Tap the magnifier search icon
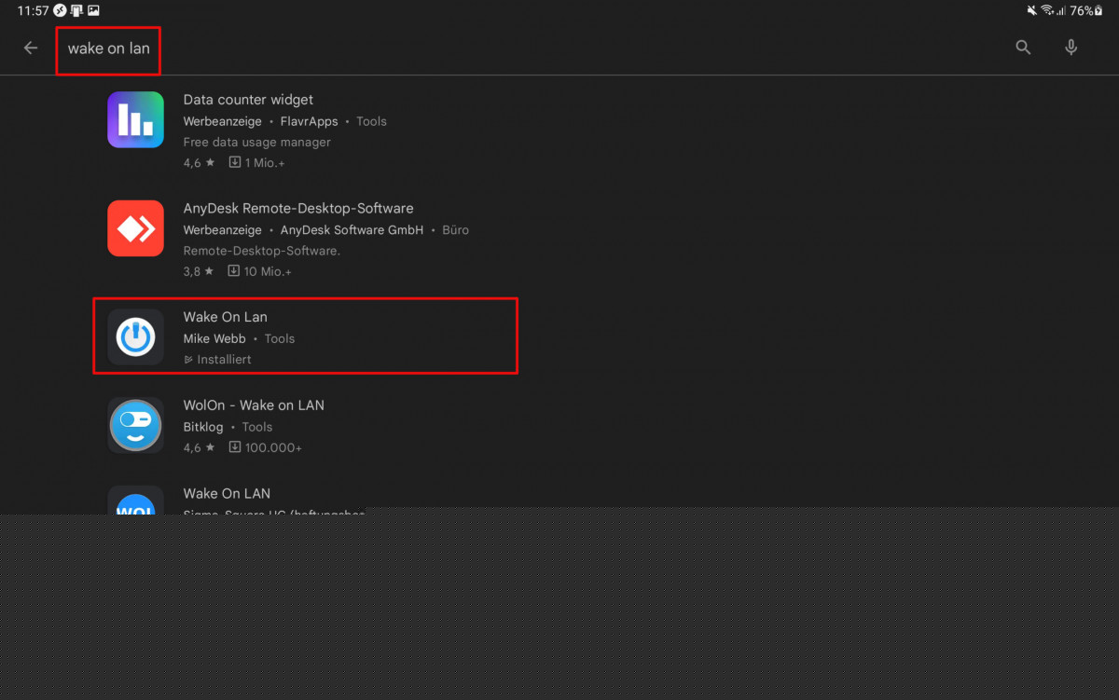 pos(1023,48)
